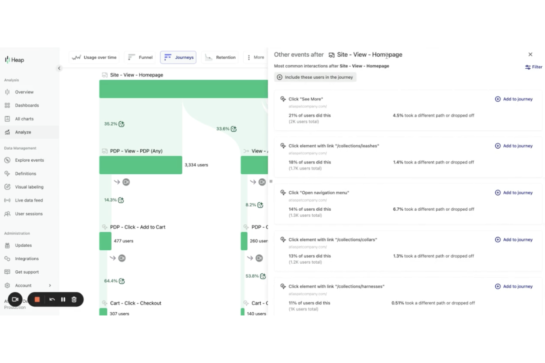Click the 477 users Add to Cart bar
This screenshot has width=545, height=363.
tap(105, 241)
